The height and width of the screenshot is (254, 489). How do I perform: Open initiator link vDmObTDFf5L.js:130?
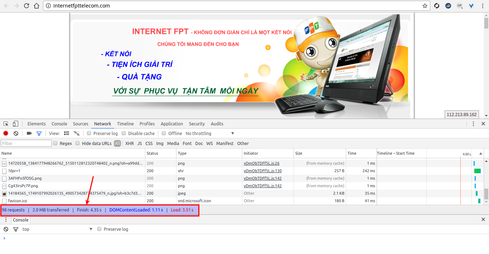tap(263, 171)
